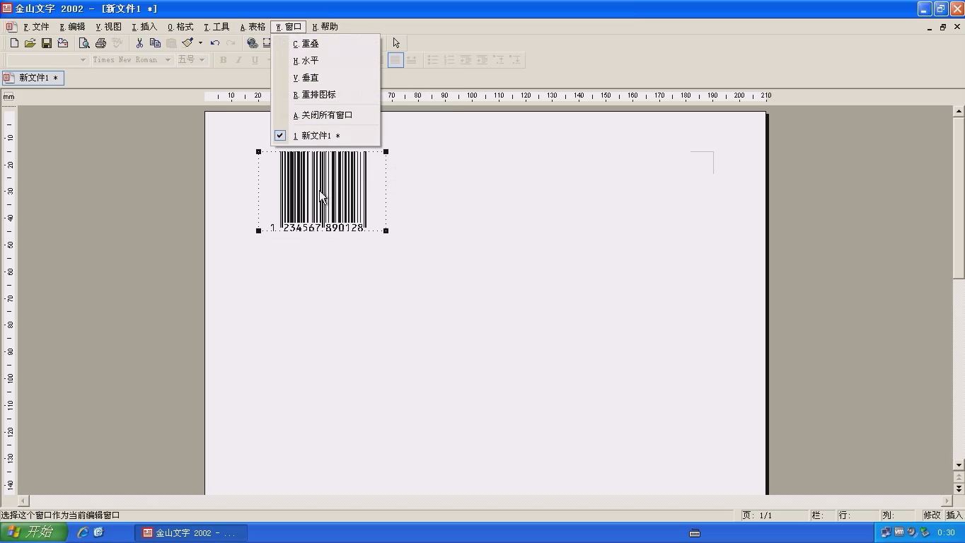Select 关闭所有窗口 to close all windows

326,115
